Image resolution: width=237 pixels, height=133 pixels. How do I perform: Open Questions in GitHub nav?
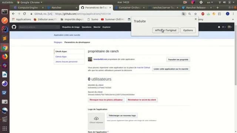tap(86, 27)
